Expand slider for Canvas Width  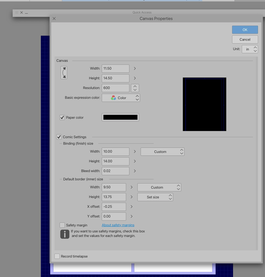click(135, 68)
